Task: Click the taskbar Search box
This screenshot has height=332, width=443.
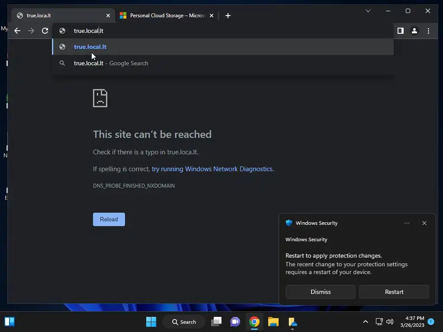Action: coord(184,322)
